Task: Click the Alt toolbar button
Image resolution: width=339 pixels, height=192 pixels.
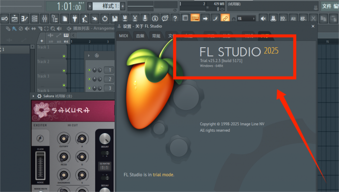Action: point(293,18)
